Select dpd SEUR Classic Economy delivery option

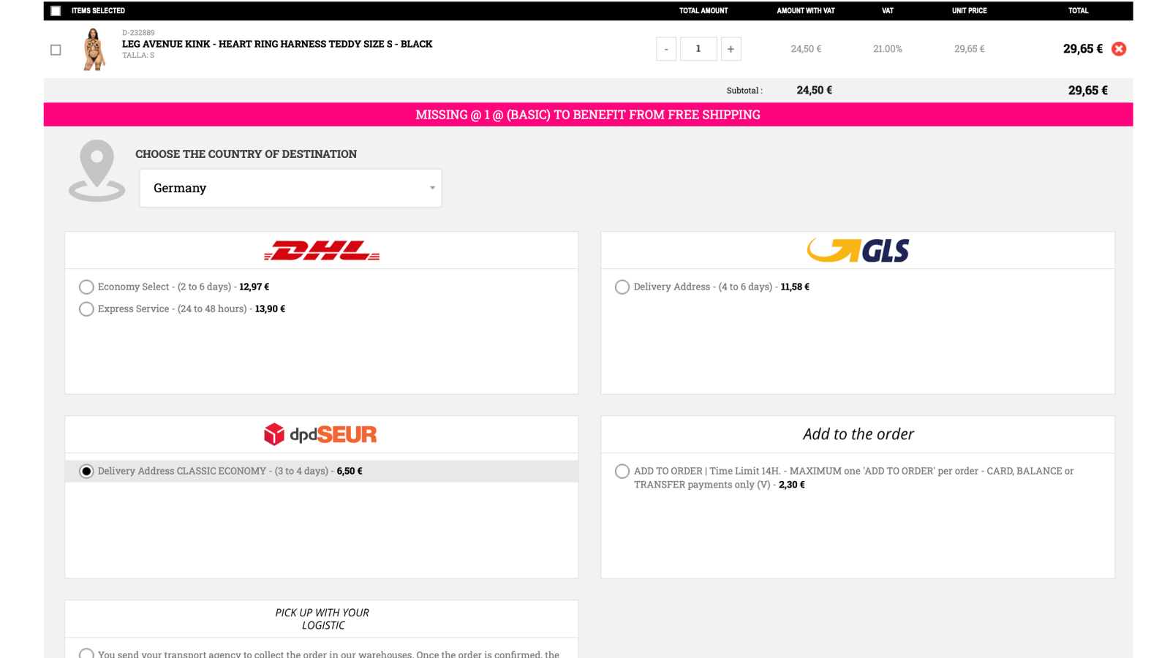pyautogui.click(x=86, y=471)
